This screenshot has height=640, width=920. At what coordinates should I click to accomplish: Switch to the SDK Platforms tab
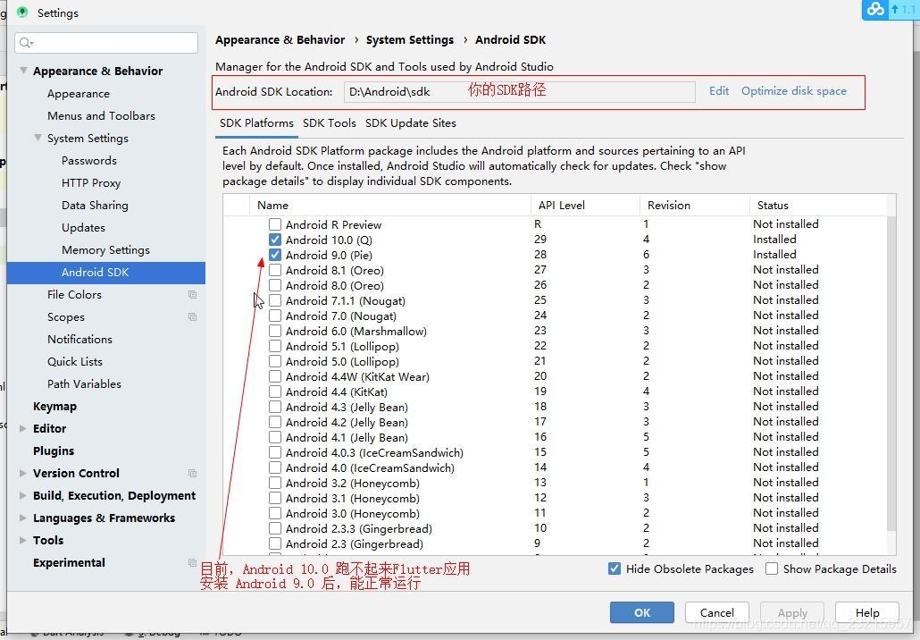tap(256, 123)
